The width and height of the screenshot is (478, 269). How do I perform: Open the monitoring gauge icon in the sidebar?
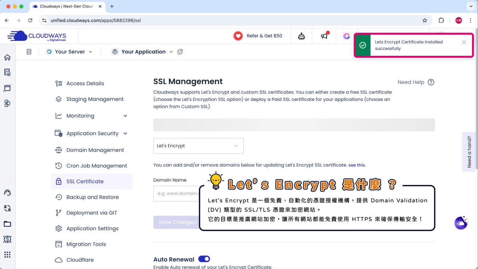[x=7, y=192]
